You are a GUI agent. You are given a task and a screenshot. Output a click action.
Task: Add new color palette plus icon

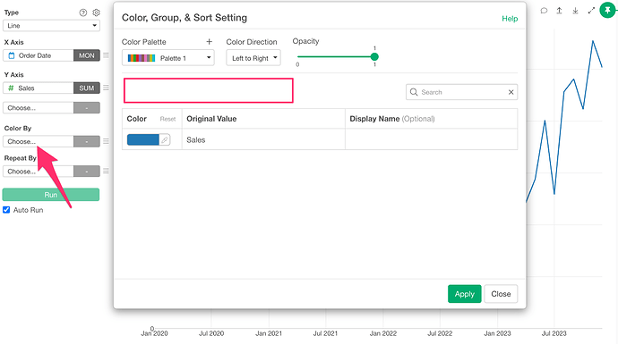pyautogui.click(x=210, y=42)
